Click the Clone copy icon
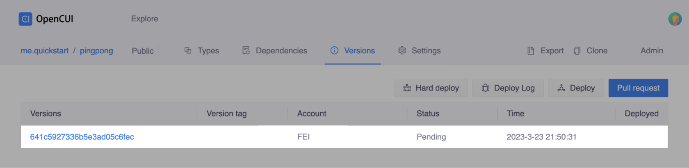This screenshot has height=168, width=689. pyautogui.click(x=577, y=50)
